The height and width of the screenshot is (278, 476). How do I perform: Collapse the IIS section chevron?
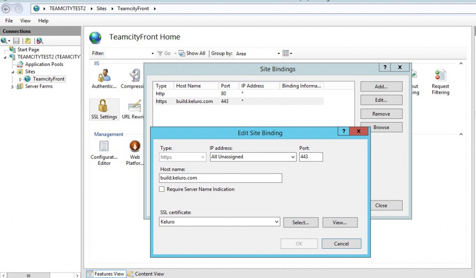point(461,64)
